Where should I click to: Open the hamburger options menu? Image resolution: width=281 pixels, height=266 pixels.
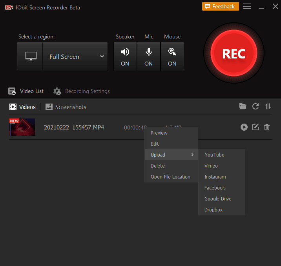[247, 6]
